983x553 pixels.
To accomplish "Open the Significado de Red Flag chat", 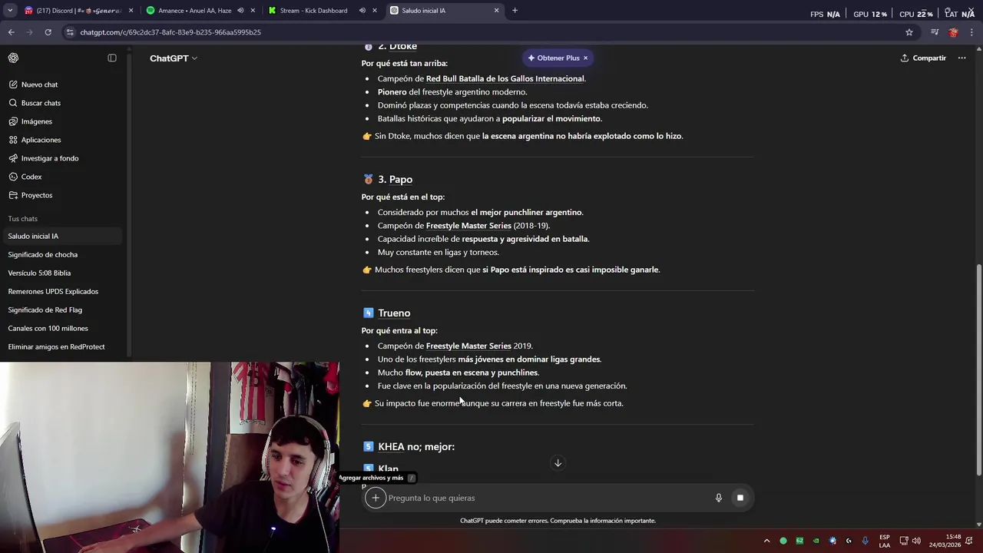I will 61,310.
